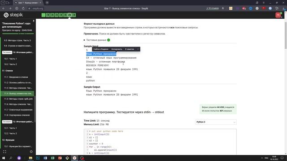Click the Stepik logo

click(13, 15)
